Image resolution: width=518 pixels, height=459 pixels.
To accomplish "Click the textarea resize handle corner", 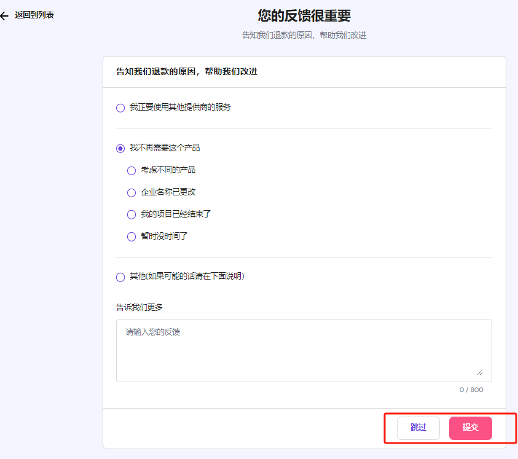I will tap(480, 371).
